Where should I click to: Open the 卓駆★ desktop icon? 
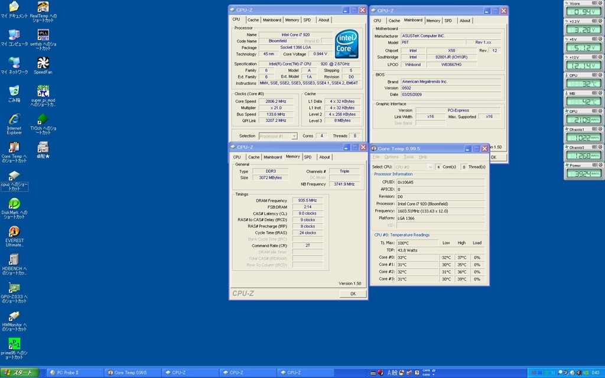coord(43,150)
